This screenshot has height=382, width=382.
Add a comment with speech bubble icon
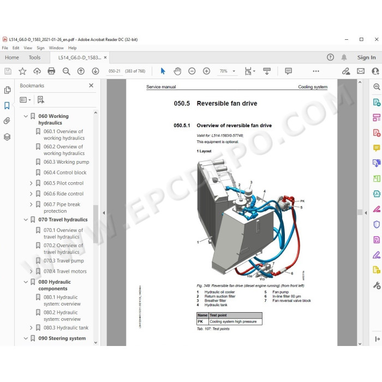coord(289,71)
